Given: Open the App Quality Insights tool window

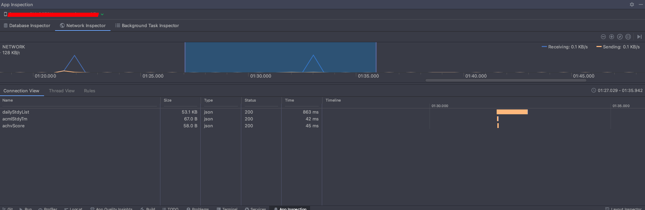Looking at the screenshot, I should point(111,208).
